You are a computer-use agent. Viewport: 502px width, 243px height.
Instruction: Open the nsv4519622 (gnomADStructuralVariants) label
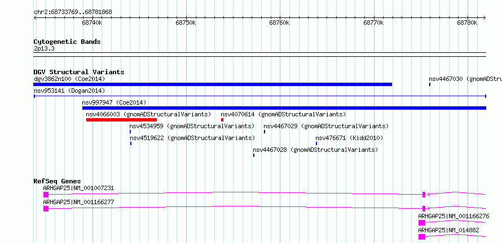pyautogui.click(x=192, y=138)
